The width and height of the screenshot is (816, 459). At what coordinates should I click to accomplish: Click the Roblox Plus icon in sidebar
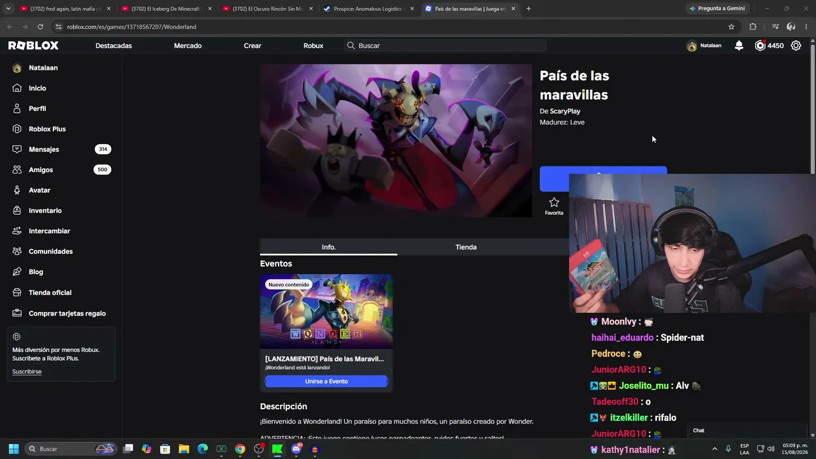tap(17, 129)
